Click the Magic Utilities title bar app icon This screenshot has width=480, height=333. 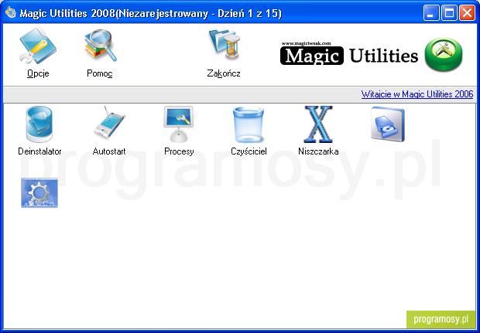[x=10, y=12]
